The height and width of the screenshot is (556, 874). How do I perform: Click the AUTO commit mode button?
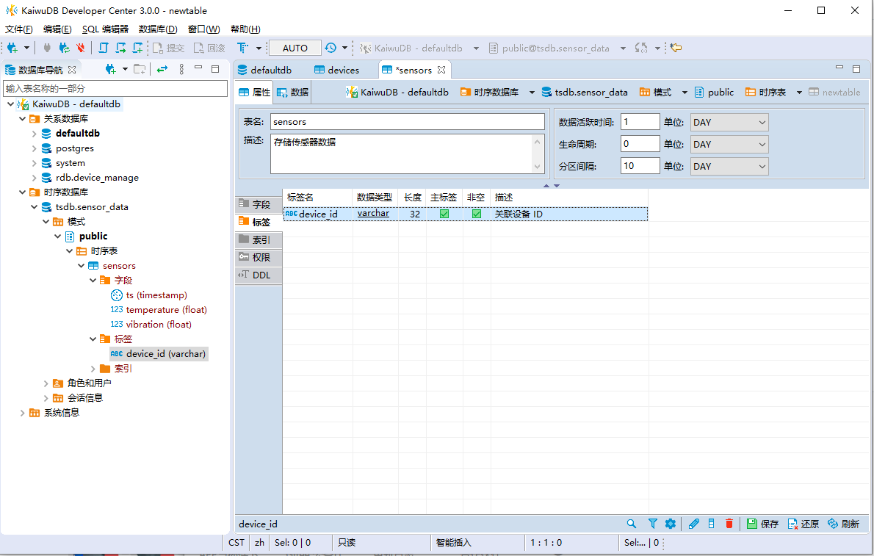click(x=295, y=48)
